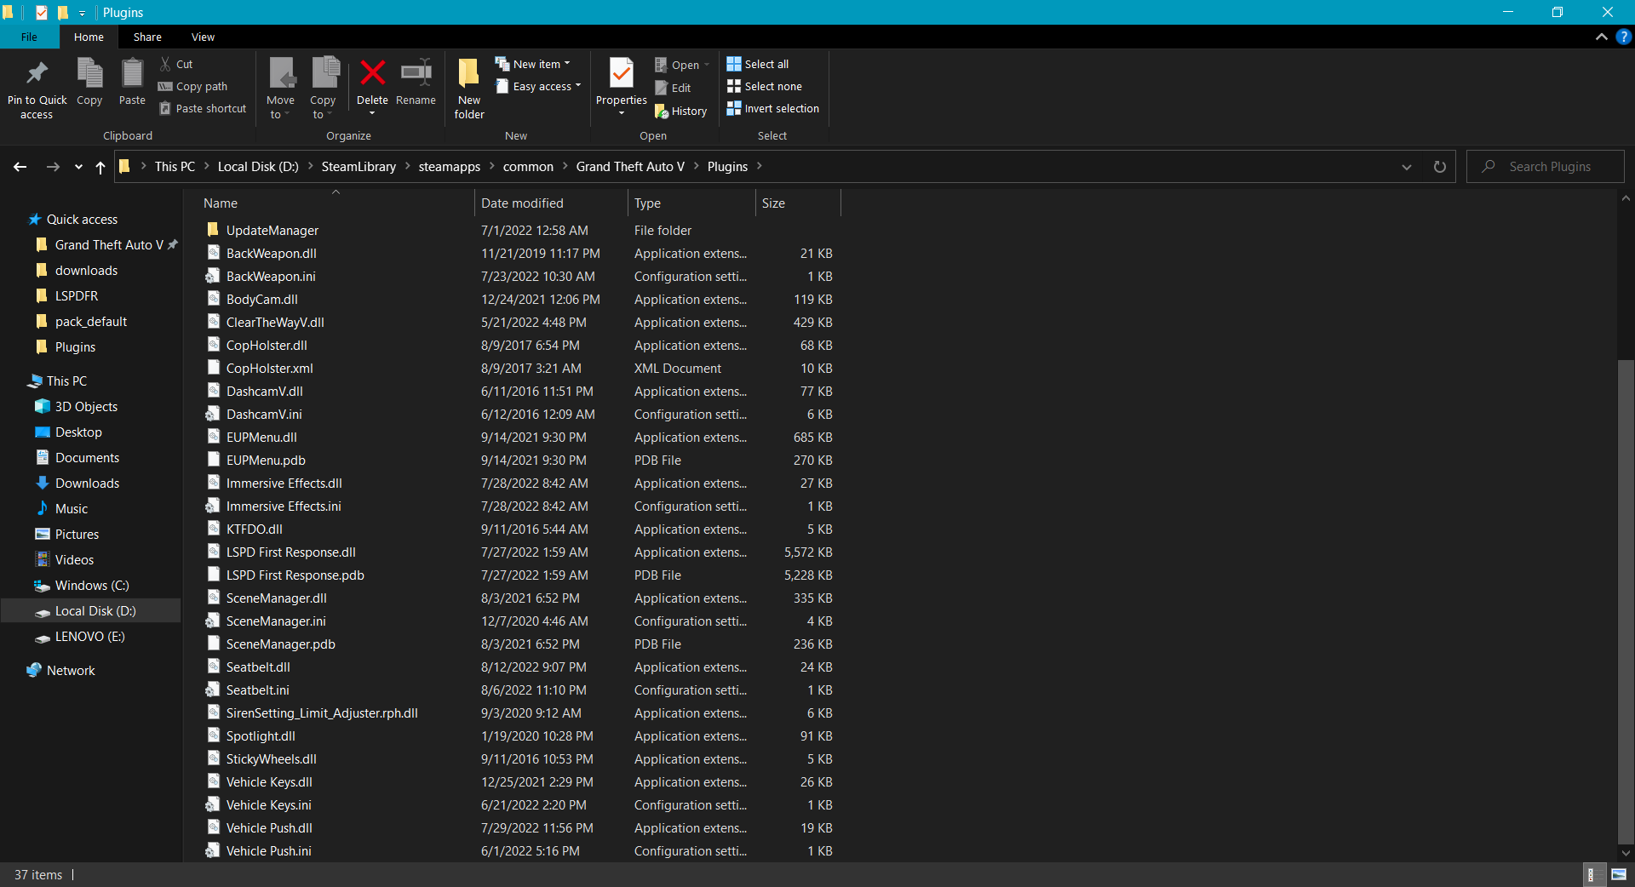The image size is (1635, 887).
Task: Click the Properties icon in ribbon
Action: [621, 75]
